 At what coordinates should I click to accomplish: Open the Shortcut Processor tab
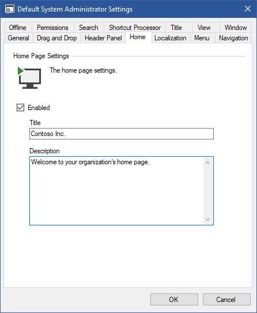coord(135,28)
